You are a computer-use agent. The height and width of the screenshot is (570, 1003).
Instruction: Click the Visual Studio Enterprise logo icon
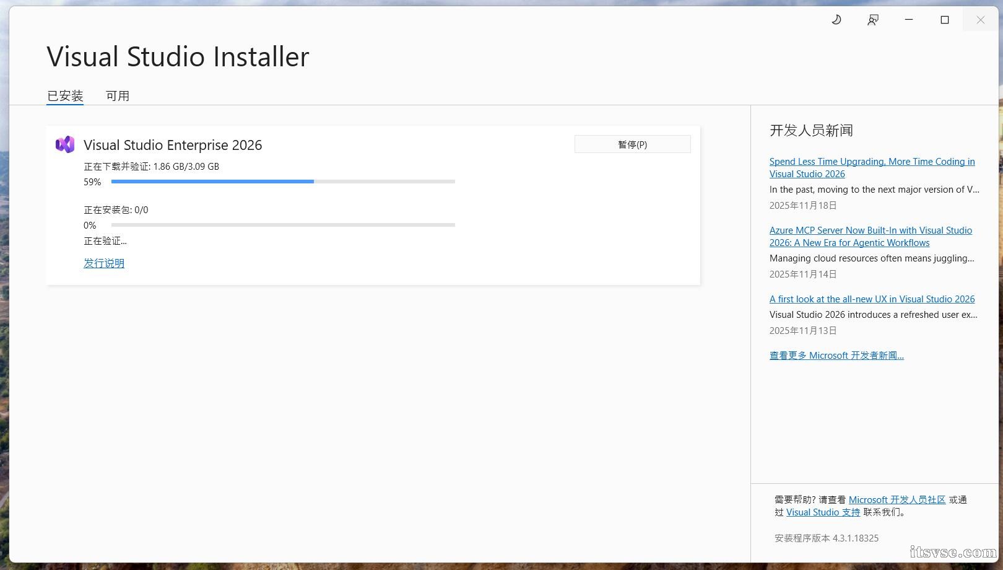tap(65, 144)
